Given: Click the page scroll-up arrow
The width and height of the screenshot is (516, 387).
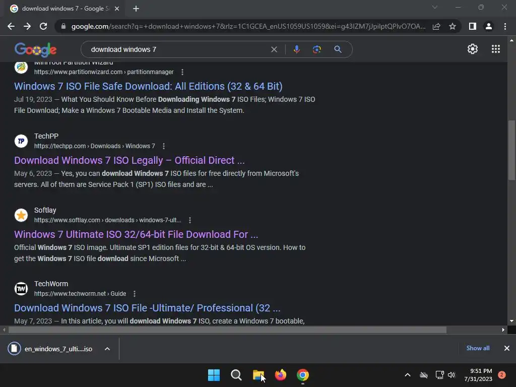Looking at the screenshot, I should [511, 40].
